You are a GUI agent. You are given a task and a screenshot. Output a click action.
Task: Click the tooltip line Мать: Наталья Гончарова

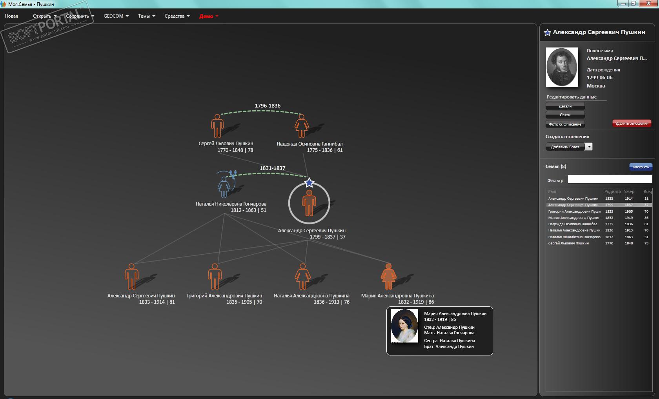[x=449, y=333]
